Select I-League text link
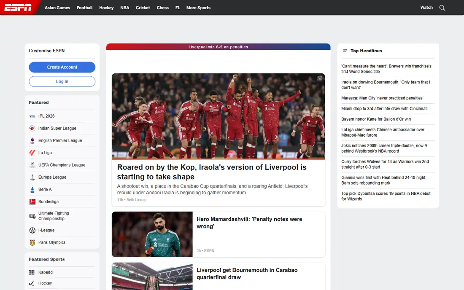This screenshot has width=464, height=290. [x=46, y=230]
